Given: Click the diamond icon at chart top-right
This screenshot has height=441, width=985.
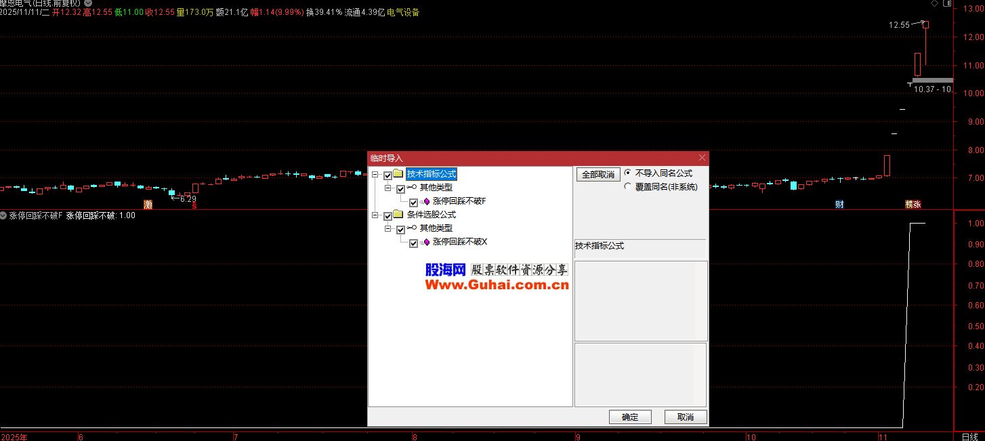Looking at the screenshot, I should 935,3.
